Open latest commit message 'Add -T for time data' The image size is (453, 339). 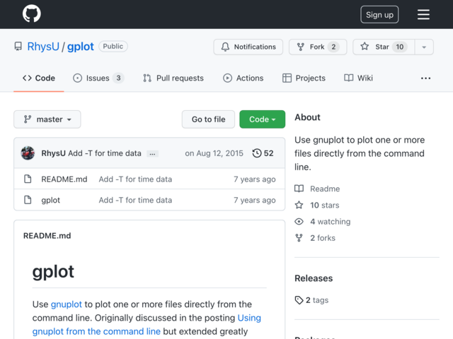click(105, 153)
